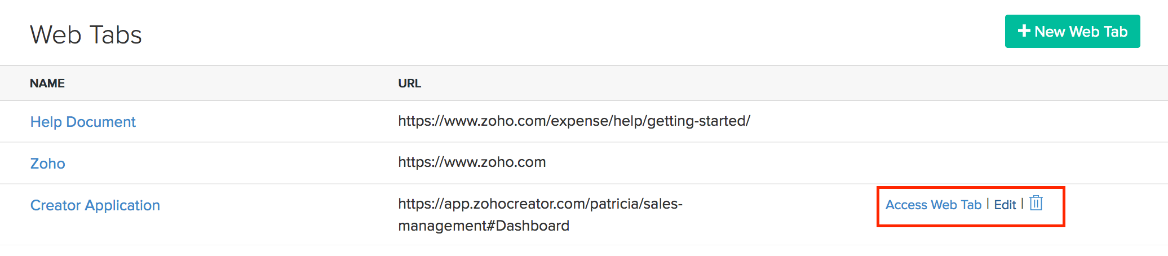Click the URL column header

tap(410, 83)
